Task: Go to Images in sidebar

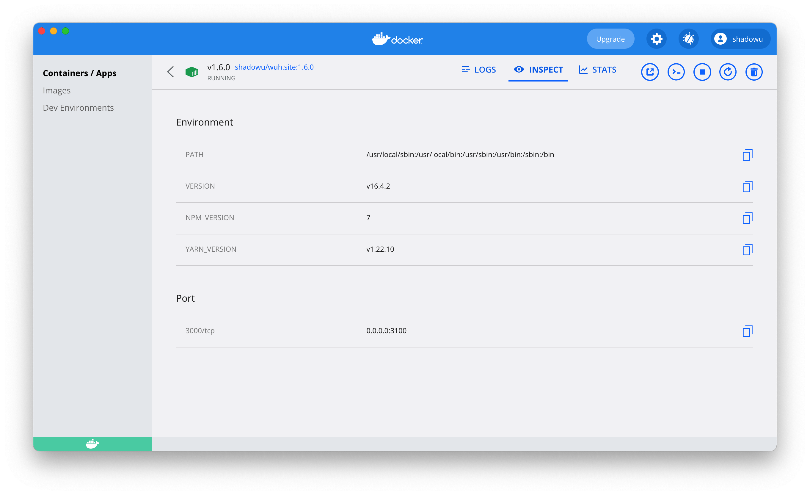Action: coord(56,90)
